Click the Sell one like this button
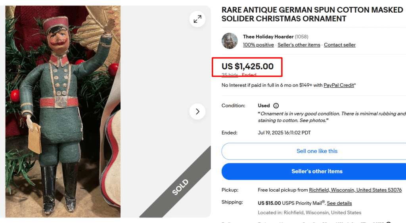This screenshot has width=406, height=223. [x=317, y=151]
